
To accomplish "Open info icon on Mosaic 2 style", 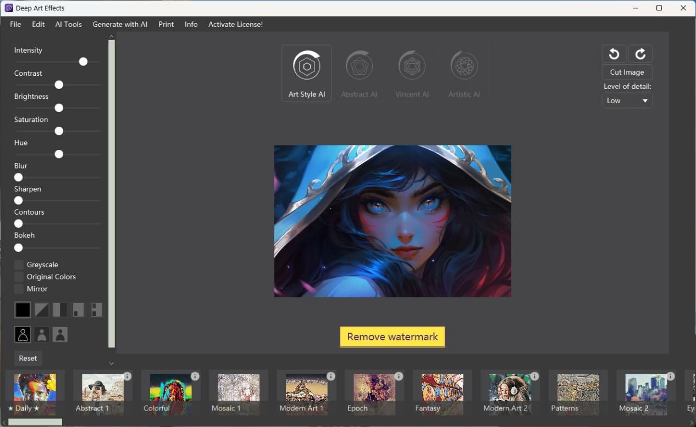I will (670, 376).
